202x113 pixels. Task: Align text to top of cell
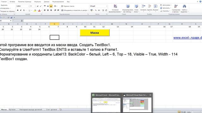[x=45, y=6]
